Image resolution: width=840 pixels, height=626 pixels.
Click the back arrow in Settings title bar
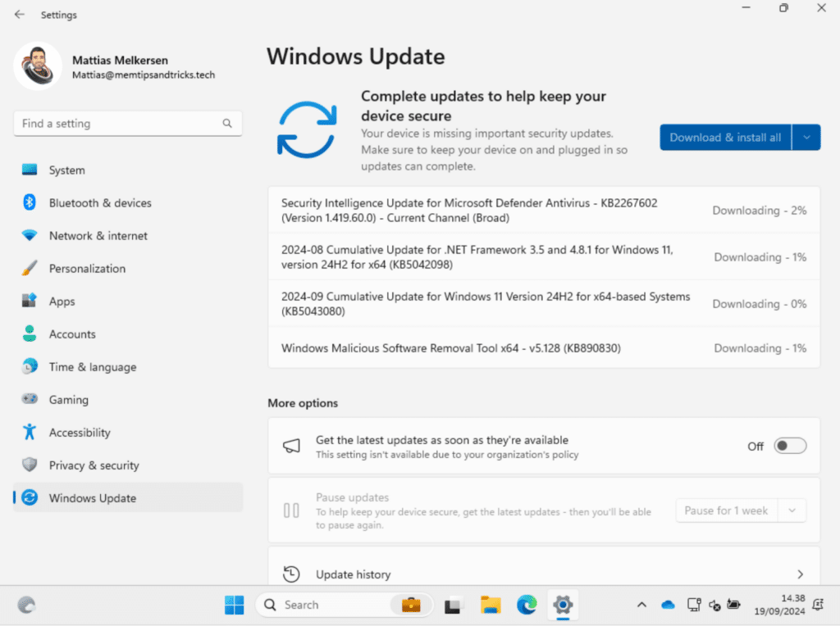20,15
